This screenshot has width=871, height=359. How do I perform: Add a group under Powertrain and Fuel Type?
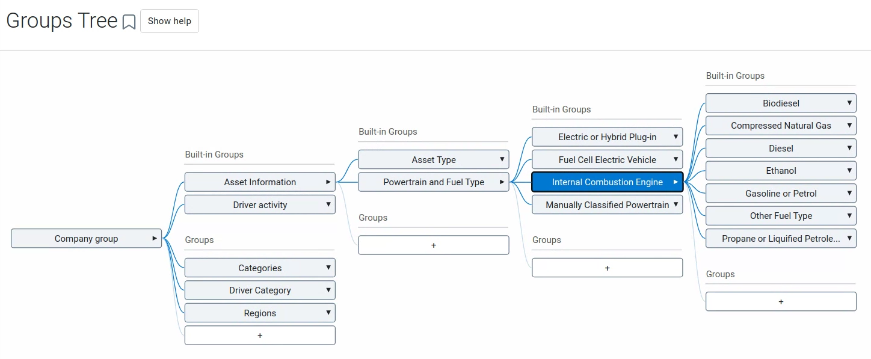607,268
